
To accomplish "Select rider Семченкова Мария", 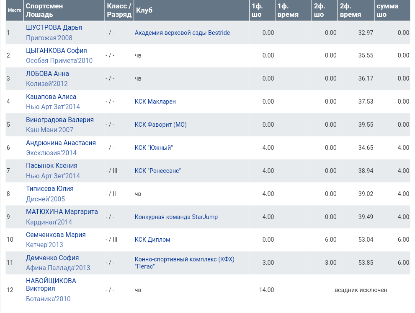I will coord(56,235).
